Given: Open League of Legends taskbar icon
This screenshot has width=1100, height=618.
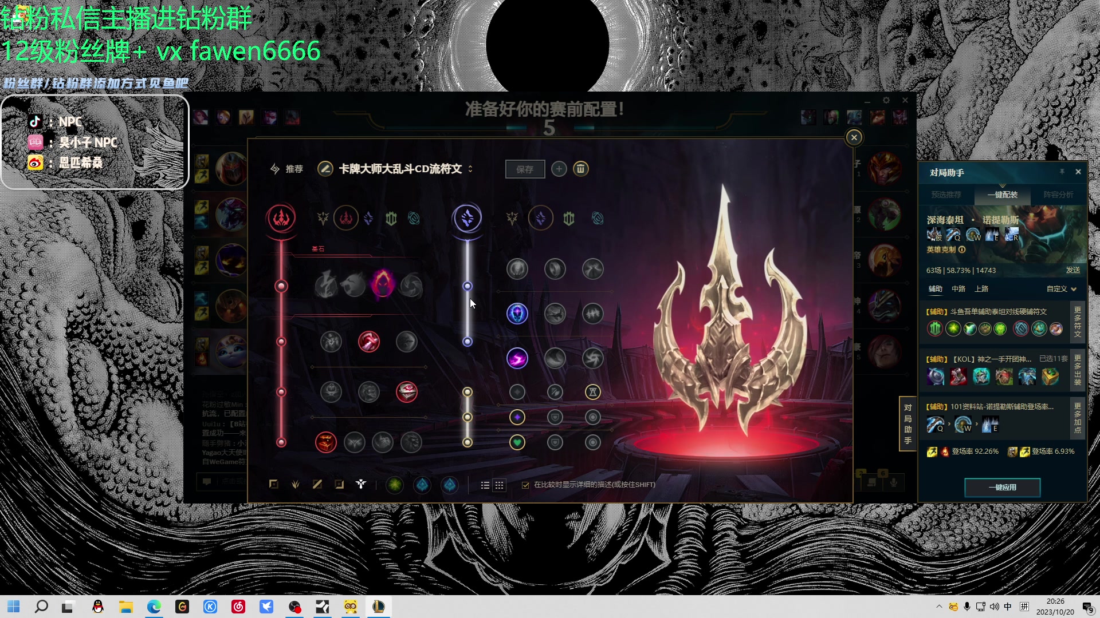Looking at the screenshot, I should (378, 607).
